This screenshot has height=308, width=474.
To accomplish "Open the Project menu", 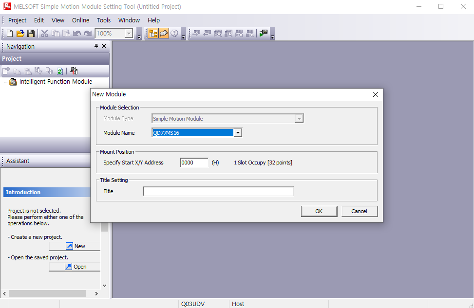I will point(17,20).
